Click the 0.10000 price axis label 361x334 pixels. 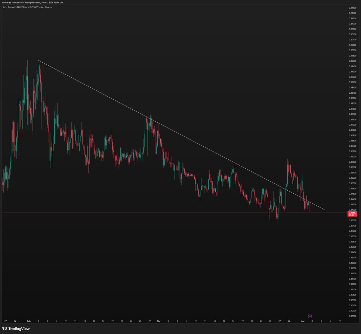coord(353,316)
